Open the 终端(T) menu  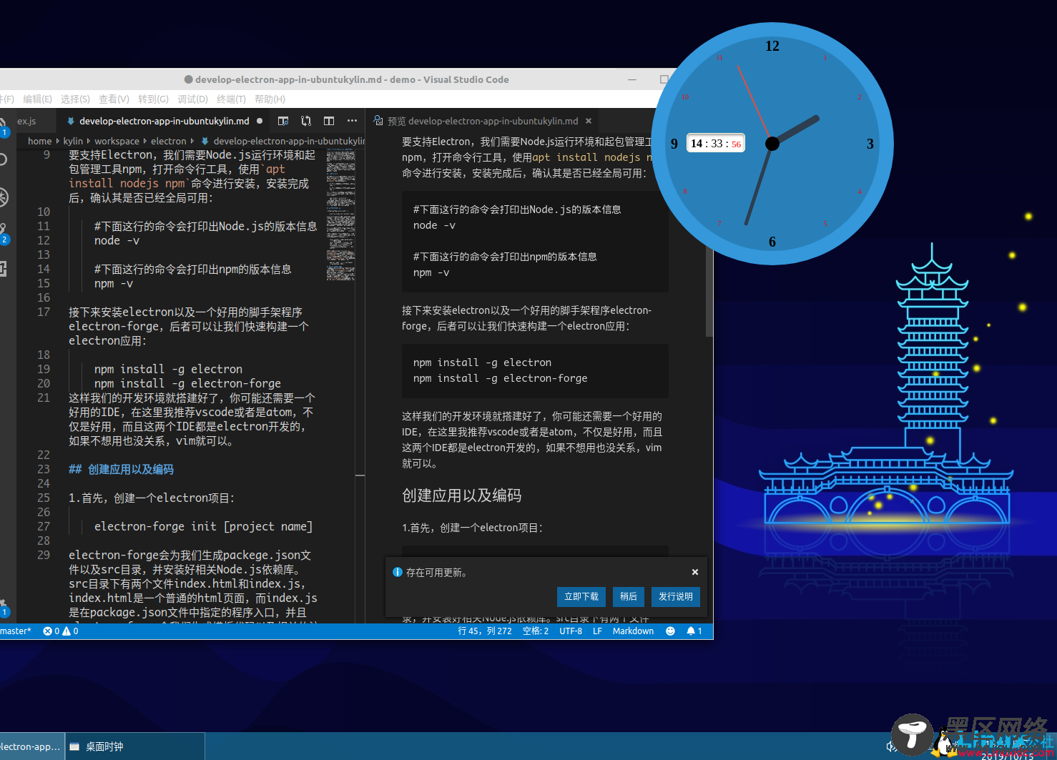tap(231, 99)
